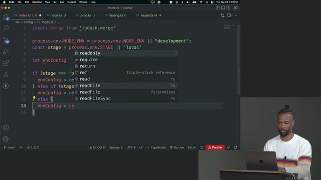Toggle primary side bar layout icon

tap(217, 8)
